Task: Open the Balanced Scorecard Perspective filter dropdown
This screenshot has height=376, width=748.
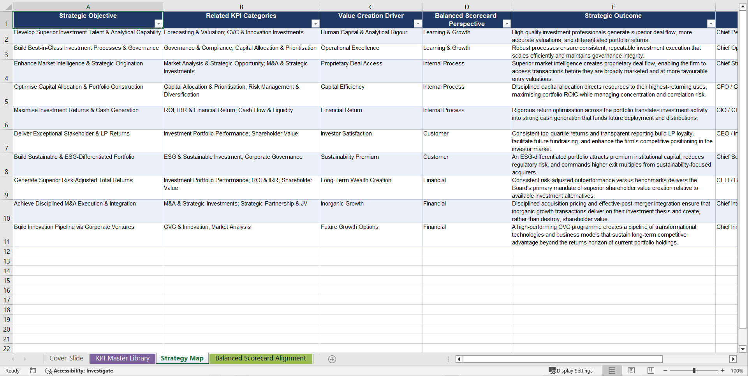Action: coord(507,24)
